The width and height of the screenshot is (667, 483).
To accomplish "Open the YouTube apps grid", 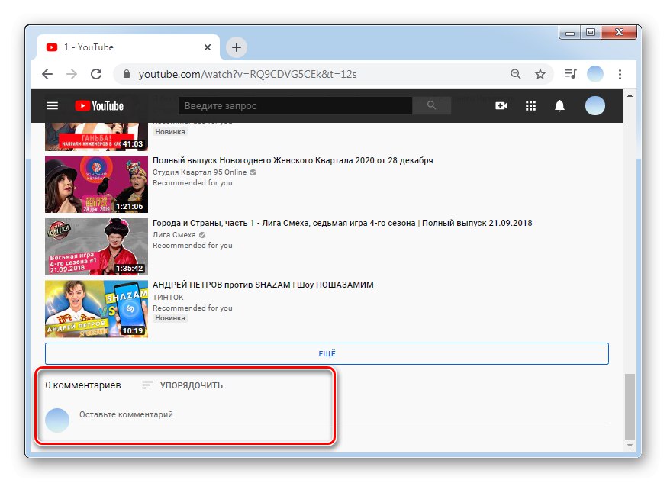I will coord(530,105).
